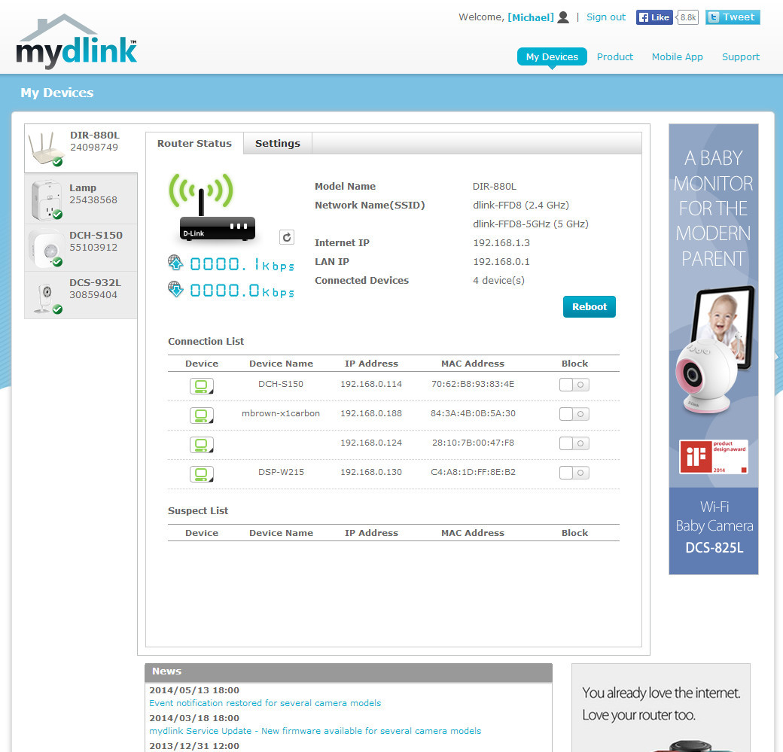Click the user profile icon next to Michael
783x752 pixels.
pos(563,17)
